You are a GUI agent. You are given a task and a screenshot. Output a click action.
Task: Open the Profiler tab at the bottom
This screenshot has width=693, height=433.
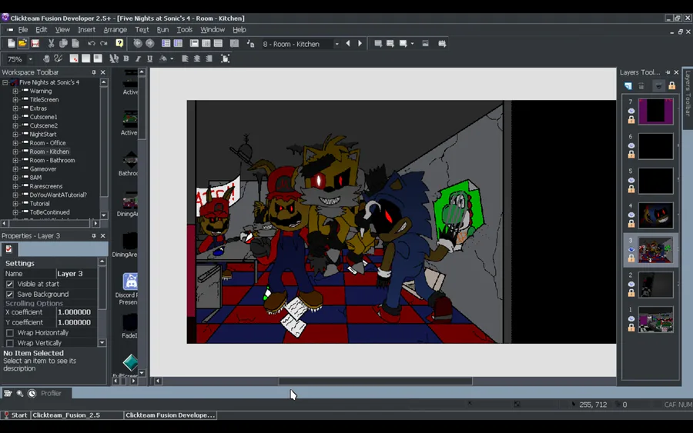pos(51,393)
